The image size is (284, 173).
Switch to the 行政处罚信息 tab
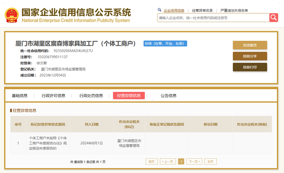[x=91, y=95]
